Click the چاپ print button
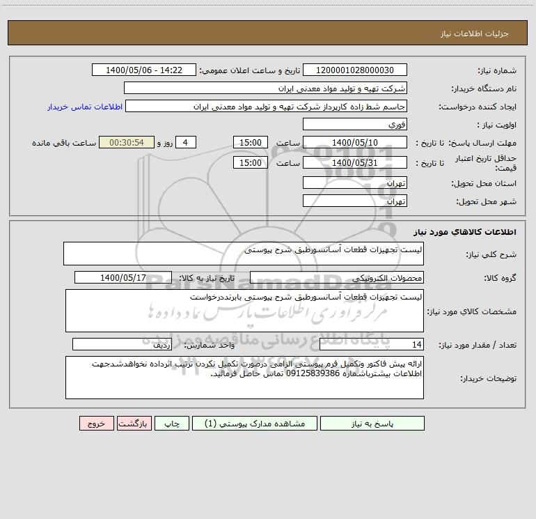 [x=172, y=423]
